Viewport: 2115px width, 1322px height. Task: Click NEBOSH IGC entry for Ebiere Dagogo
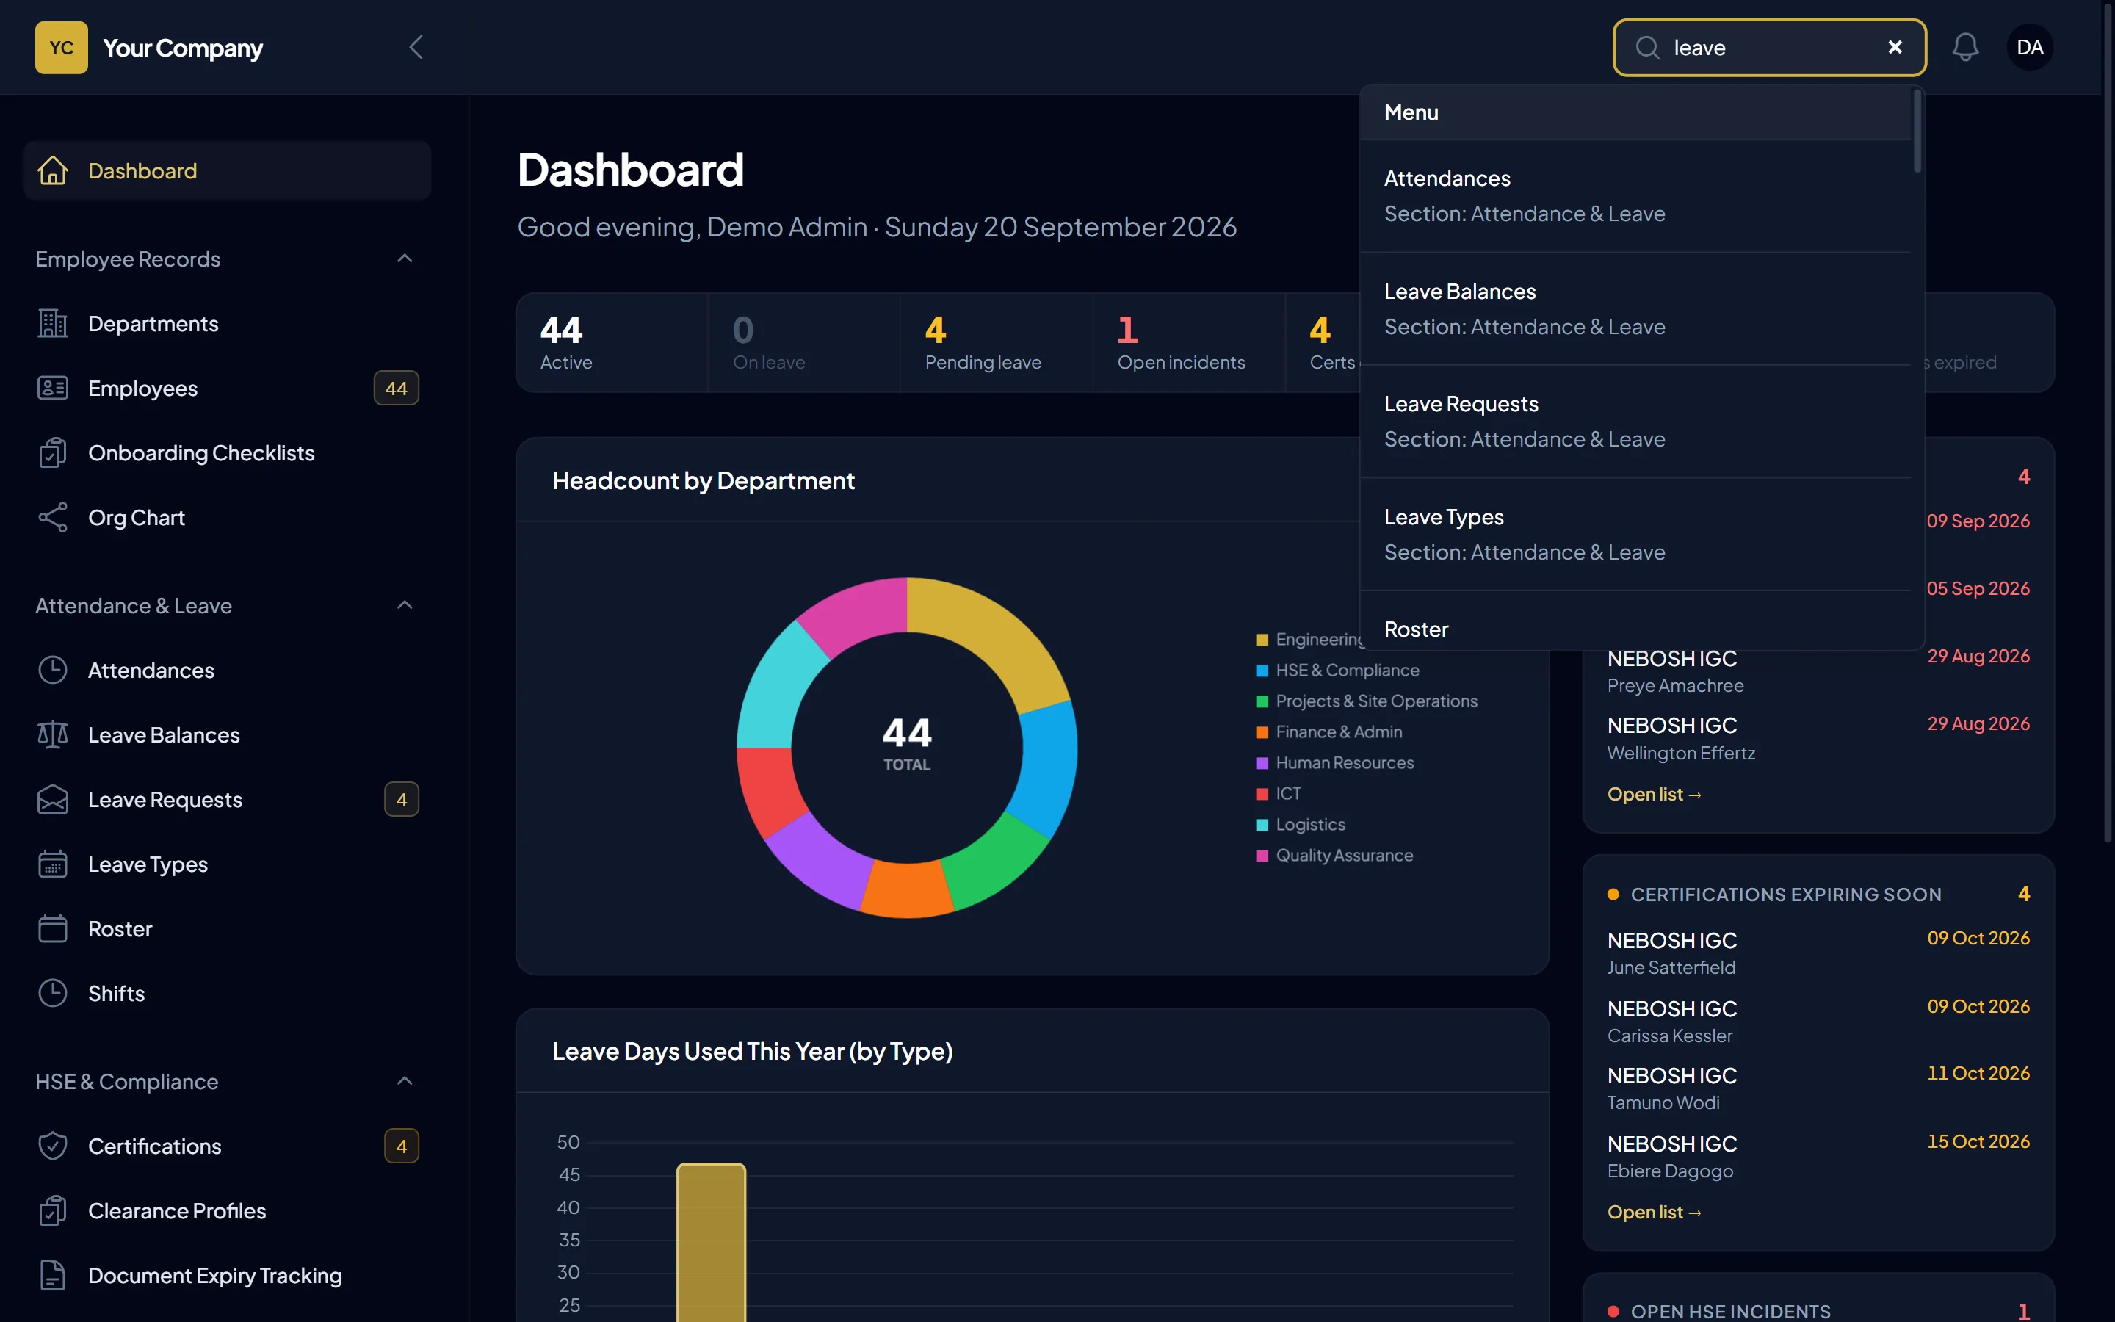(x=1818, y=1157)
